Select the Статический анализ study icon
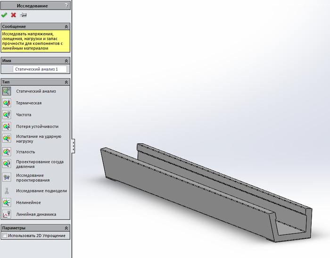The width and height of the screenshot is (330, 258). point(7,92)
